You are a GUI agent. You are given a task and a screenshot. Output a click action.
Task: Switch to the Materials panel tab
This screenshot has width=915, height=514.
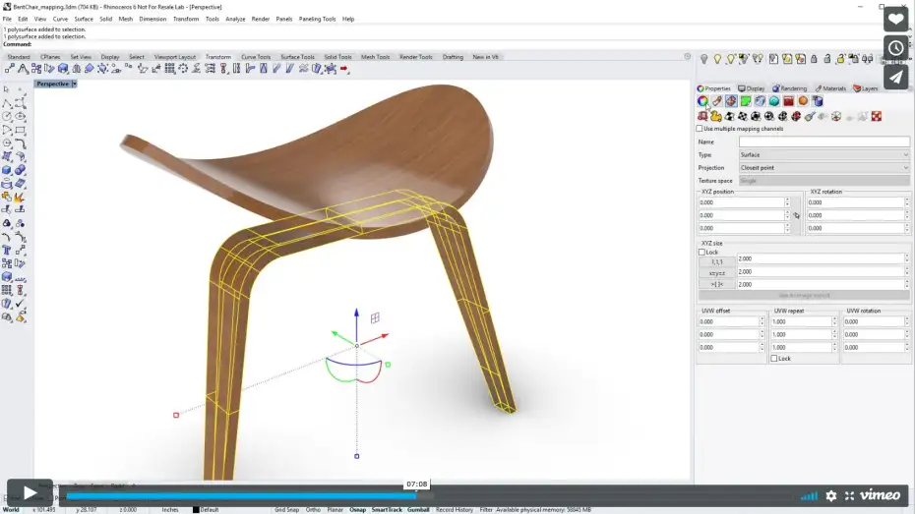coord(831,88)
